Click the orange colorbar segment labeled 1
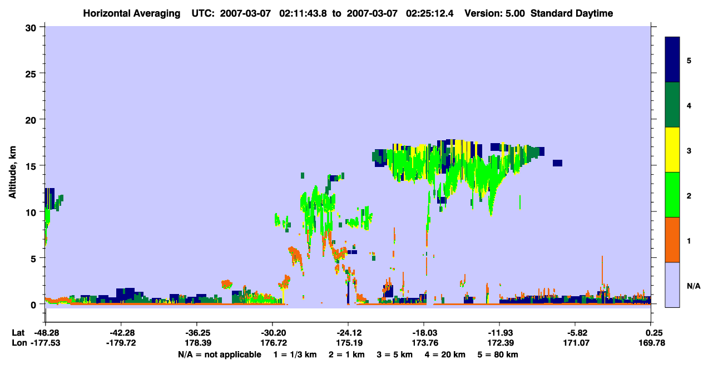 coord(672,240)
